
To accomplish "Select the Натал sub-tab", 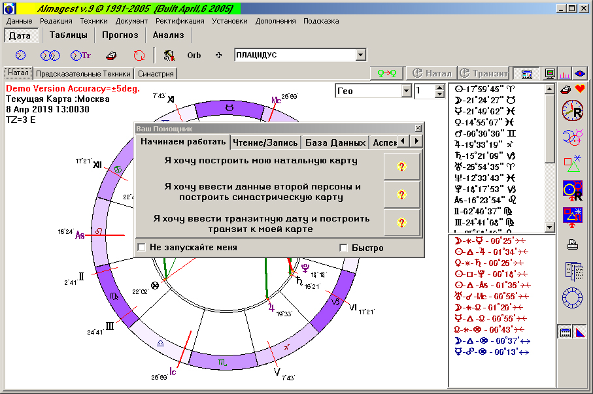I will pos(18,73).
